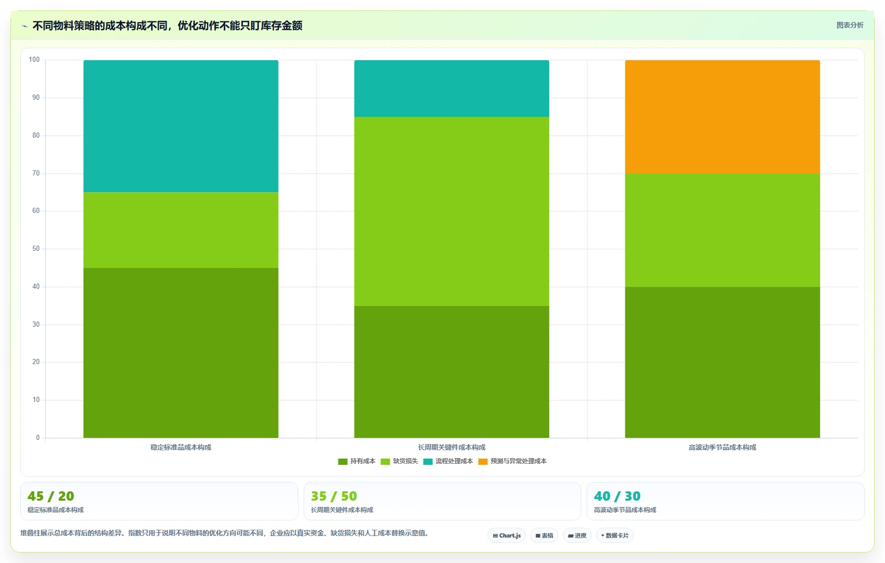
Task: Click the 35 / 50 card value
Action: 334,496
